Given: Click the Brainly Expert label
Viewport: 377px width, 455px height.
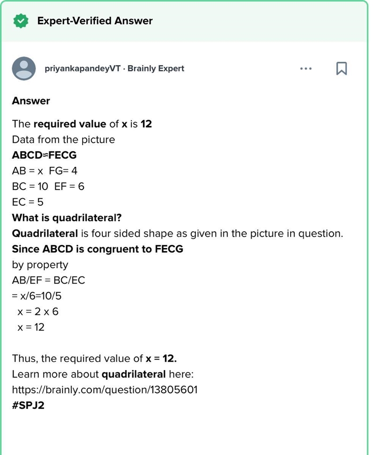Looking at the screenshot, I should tap(156, 68).
